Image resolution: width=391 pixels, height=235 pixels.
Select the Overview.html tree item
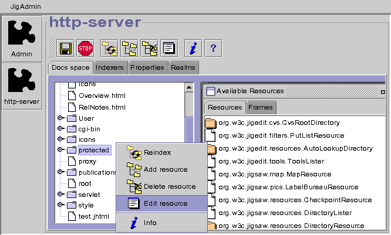102,96
